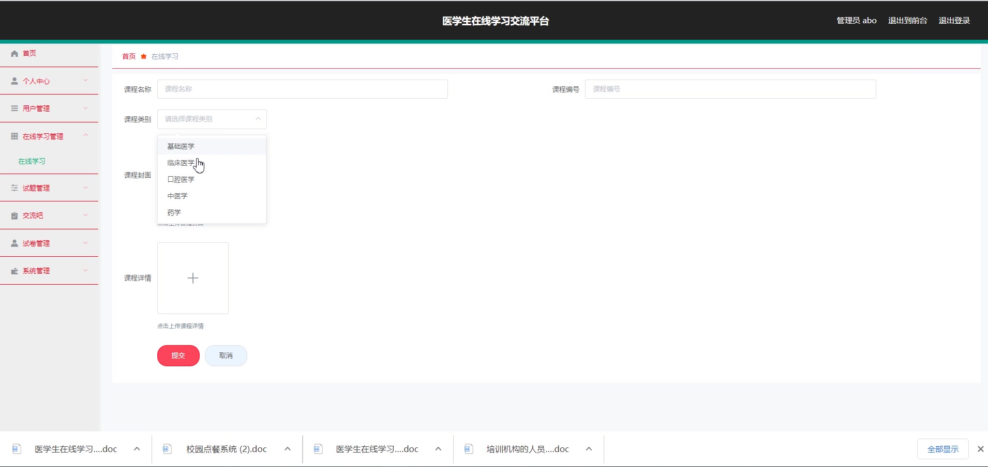Click the plus icon to upload 课程详情
Viewport: 988px width, 467px height.
(x=192, y=278)
